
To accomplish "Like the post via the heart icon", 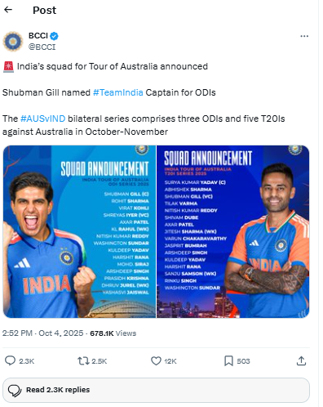I will 156,361.
